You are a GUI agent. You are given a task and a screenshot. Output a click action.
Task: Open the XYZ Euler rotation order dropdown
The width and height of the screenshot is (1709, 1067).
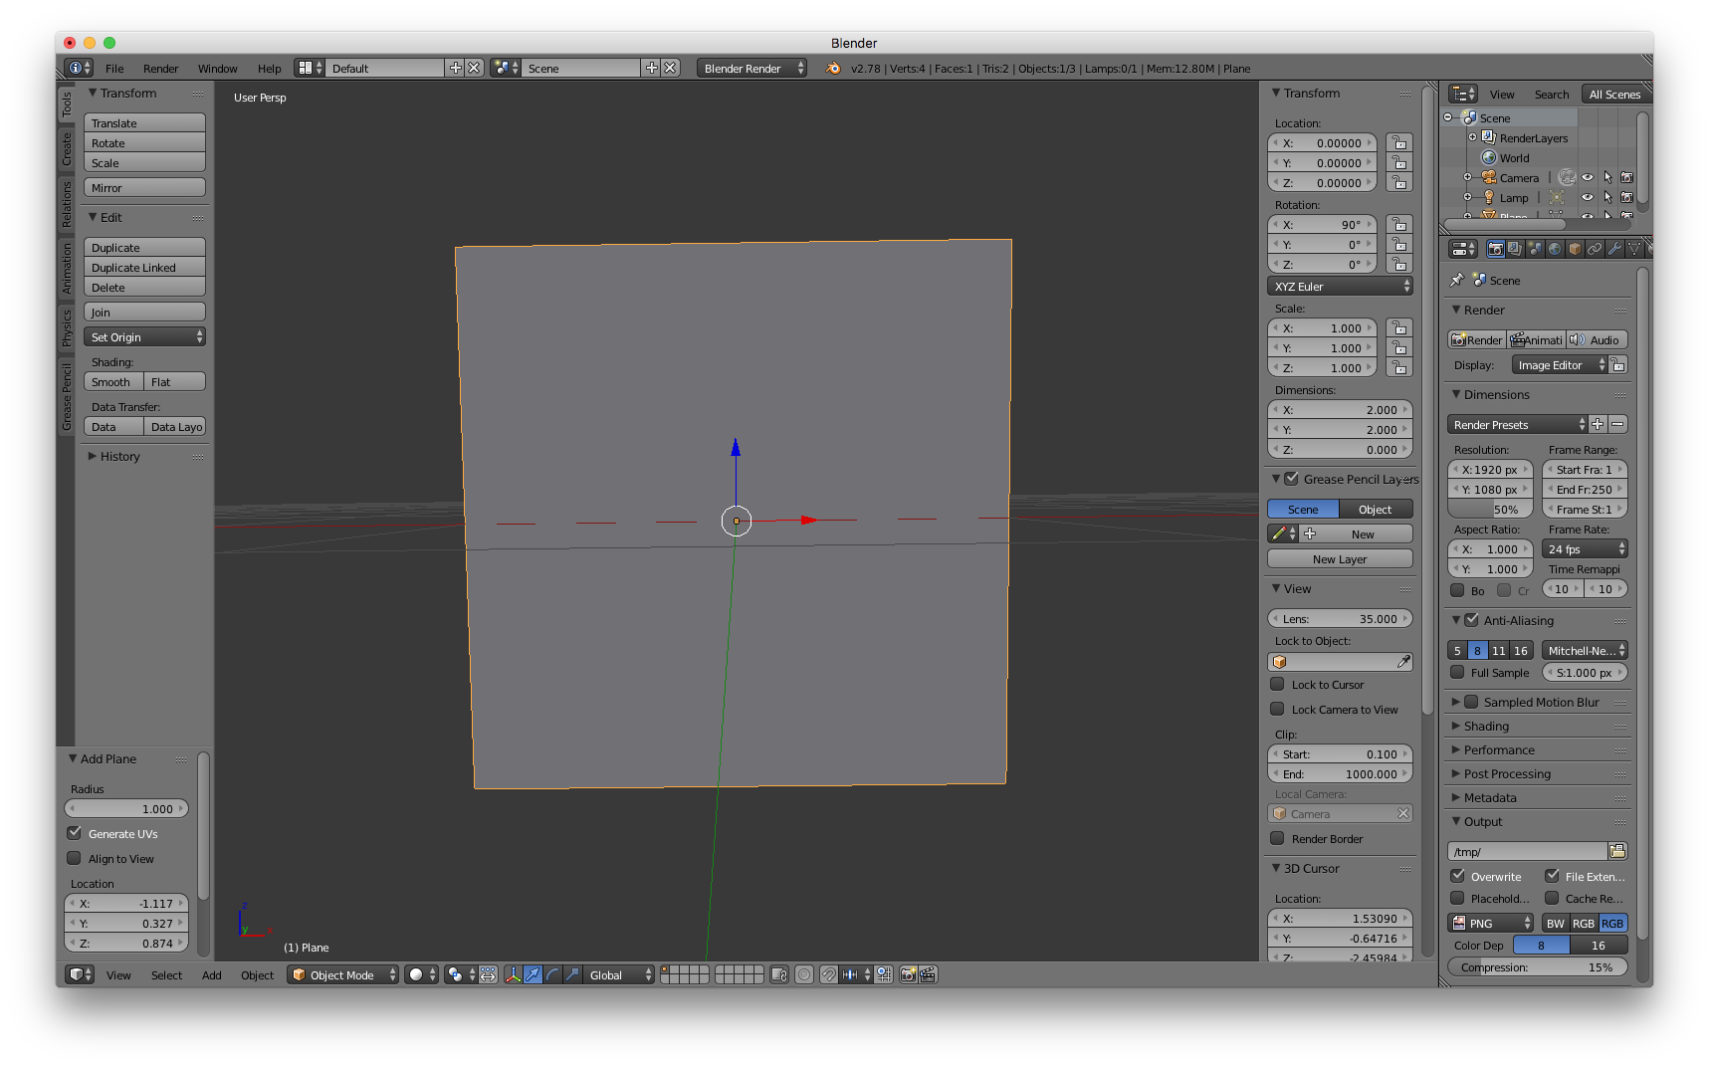pyautogui.click(x=1340, y=286)
